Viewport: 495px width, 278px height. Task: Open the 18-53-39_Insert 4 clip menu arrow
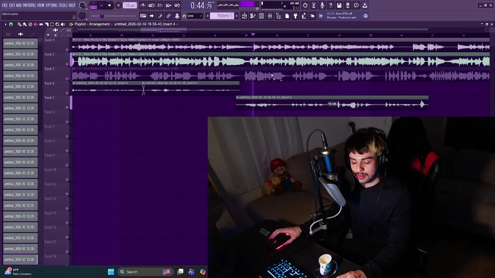click(143, 83)
